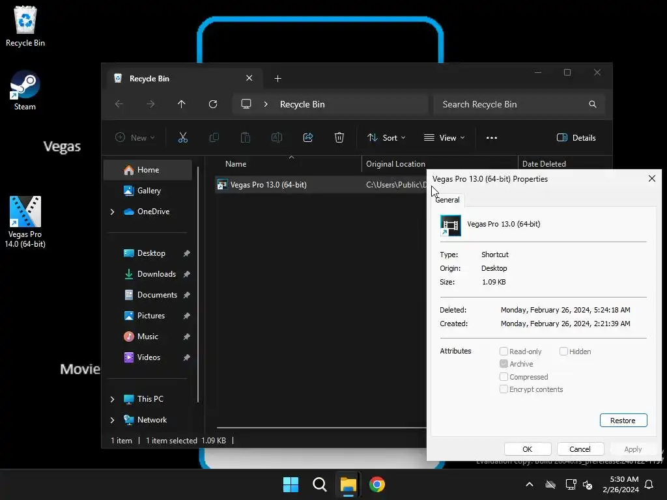Expand the This PC tree node
The image size is (667, 500).
pyautogui.click(x=112, y=399)
